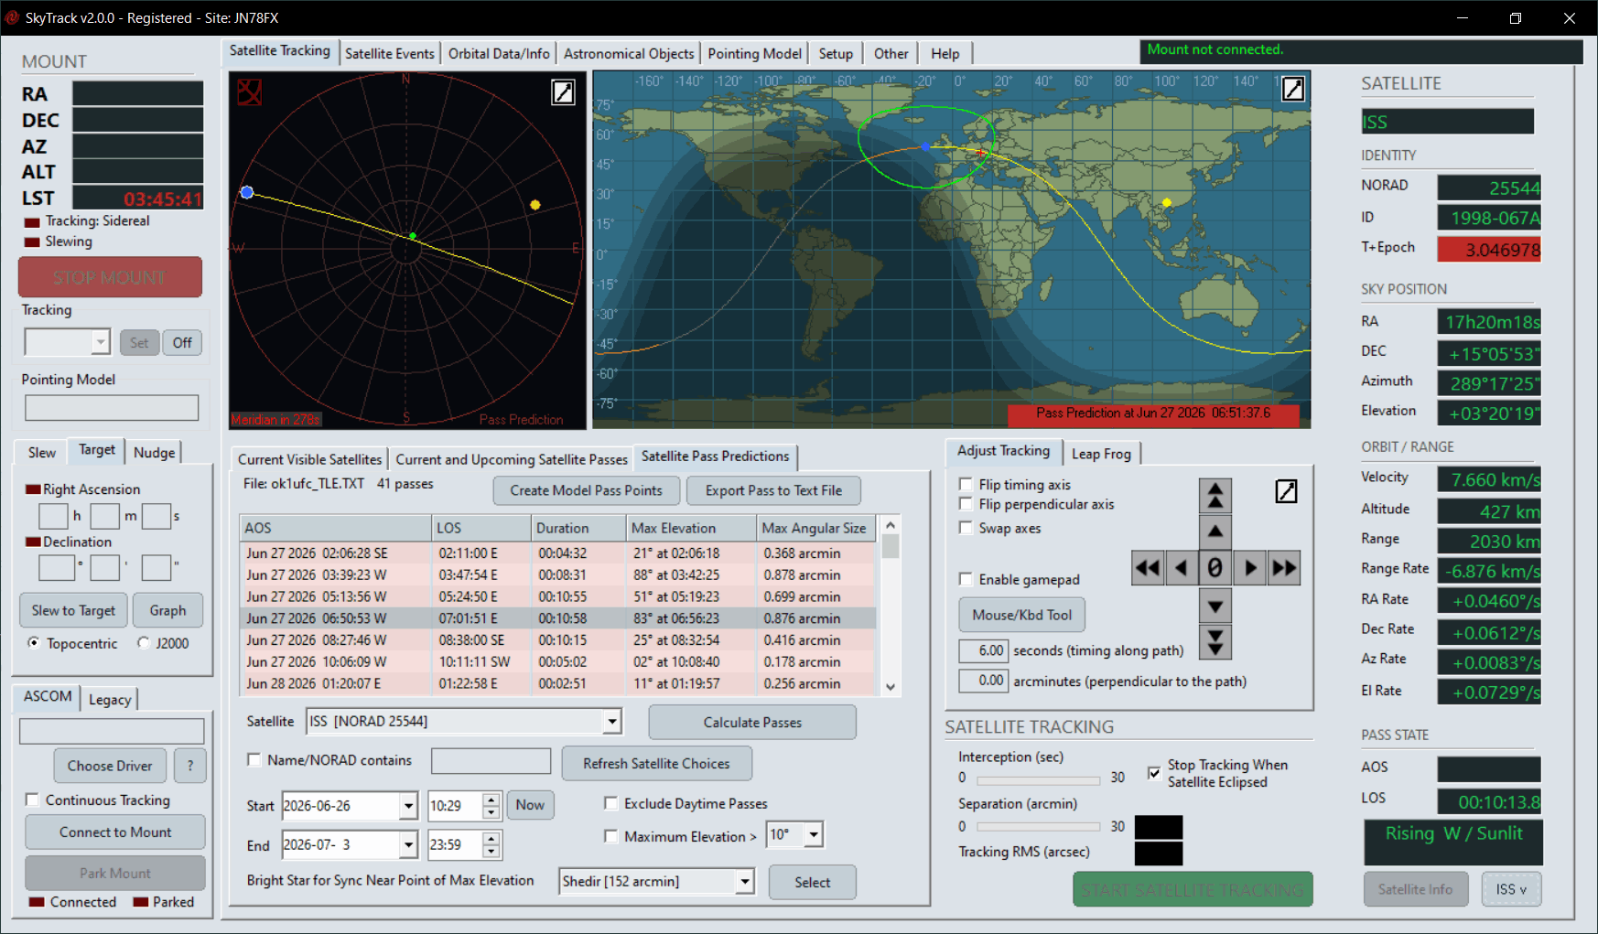Image resolution: width=1598 pixels, height=934 pixels.
Task: Click the Interception seconds slider
Action: tap(1039, 780)
